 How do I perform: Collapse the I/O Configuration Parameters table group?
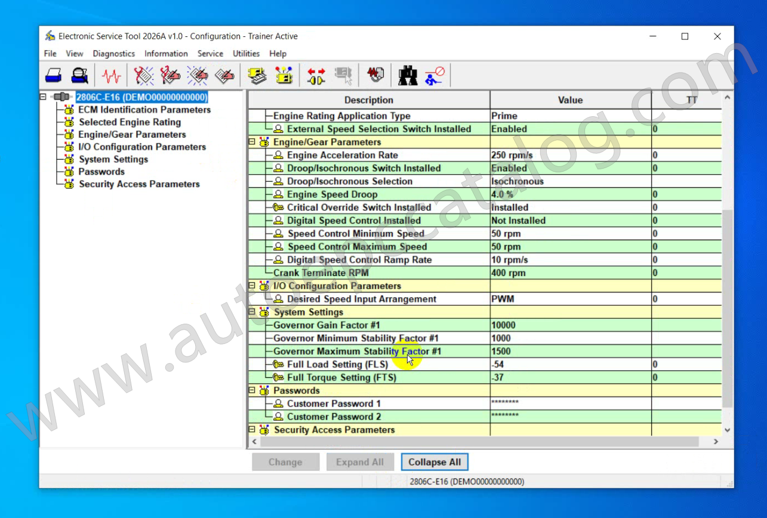pyautogui.click(x=252, y=286)
